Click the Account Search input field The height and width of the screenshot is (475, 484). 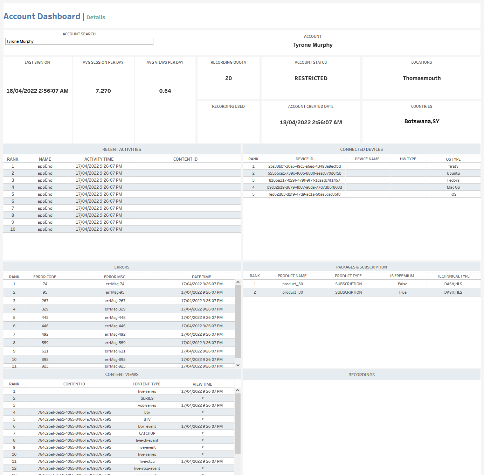coord(79,41)
